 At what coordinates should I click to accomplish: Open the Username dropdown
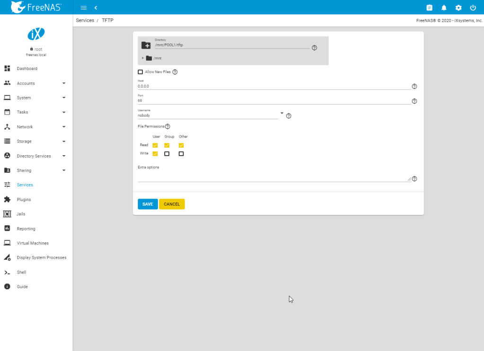pyautogui.click(x=282, y=114)
